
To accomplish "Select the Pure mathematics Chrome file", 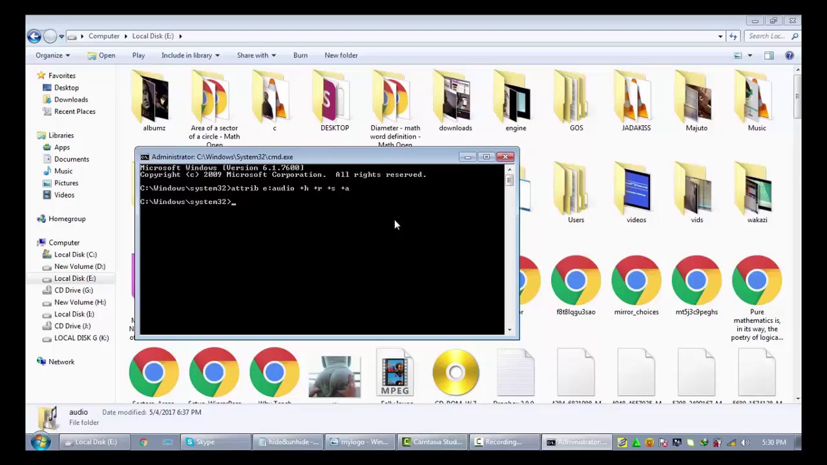I will click(x=757, y=298).
